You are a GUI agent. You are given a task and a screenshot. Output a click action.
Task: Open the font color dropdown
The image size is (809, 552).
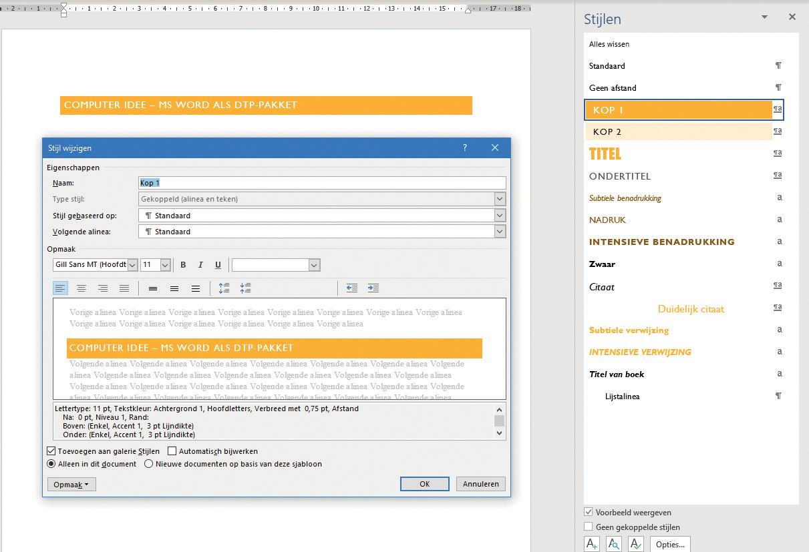(x=314, y=265)
